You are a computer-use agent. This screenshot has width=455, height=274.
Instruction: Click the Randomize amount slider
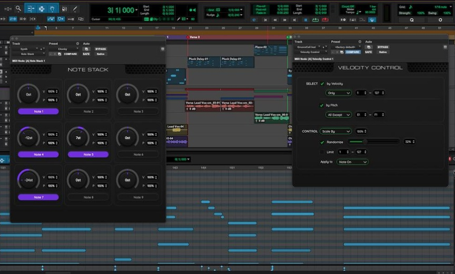[374, 142]
